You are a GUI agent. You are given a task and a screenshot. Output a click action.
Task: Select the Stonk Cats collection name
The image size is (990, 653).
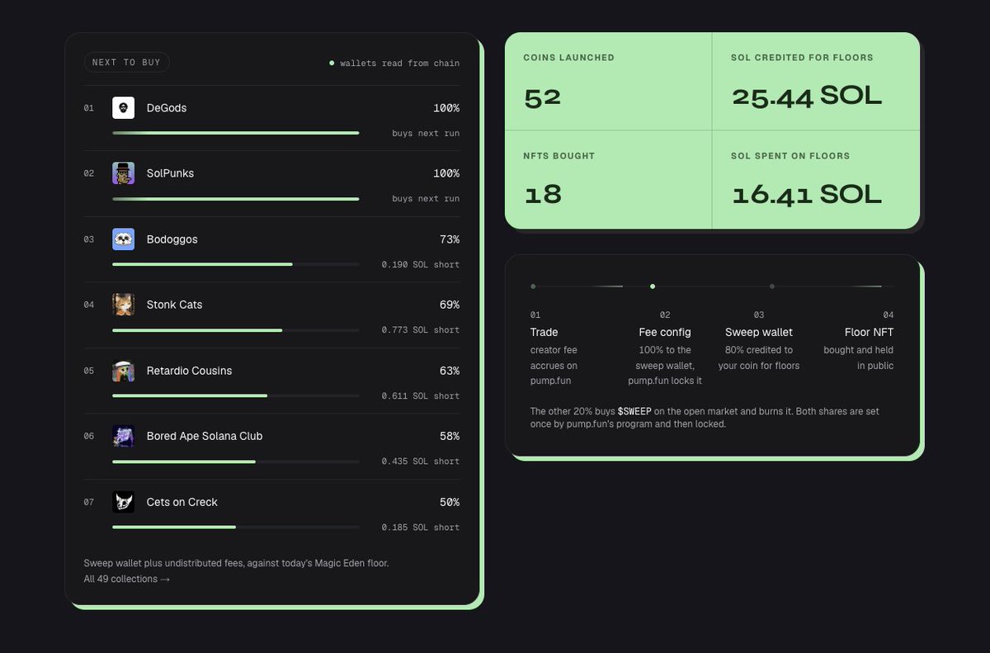[174, 305]
